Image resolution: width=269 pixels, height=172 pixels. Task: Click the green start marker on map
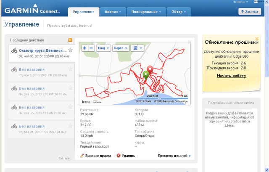[145, 74]
